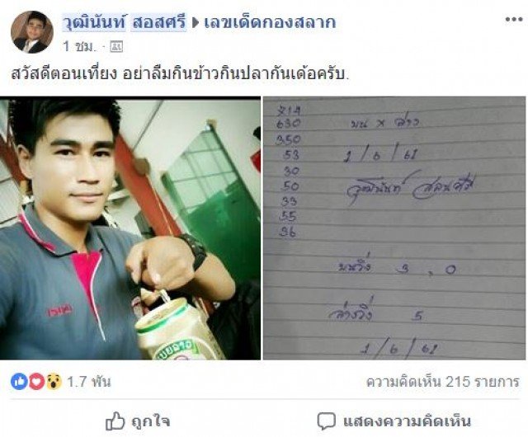
Task: Click the 1 ชม. post timestamp
Action: (x=79, y=46)
